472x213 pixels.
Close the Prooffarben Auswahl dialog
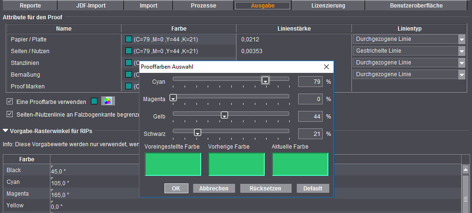coord(326,67)
